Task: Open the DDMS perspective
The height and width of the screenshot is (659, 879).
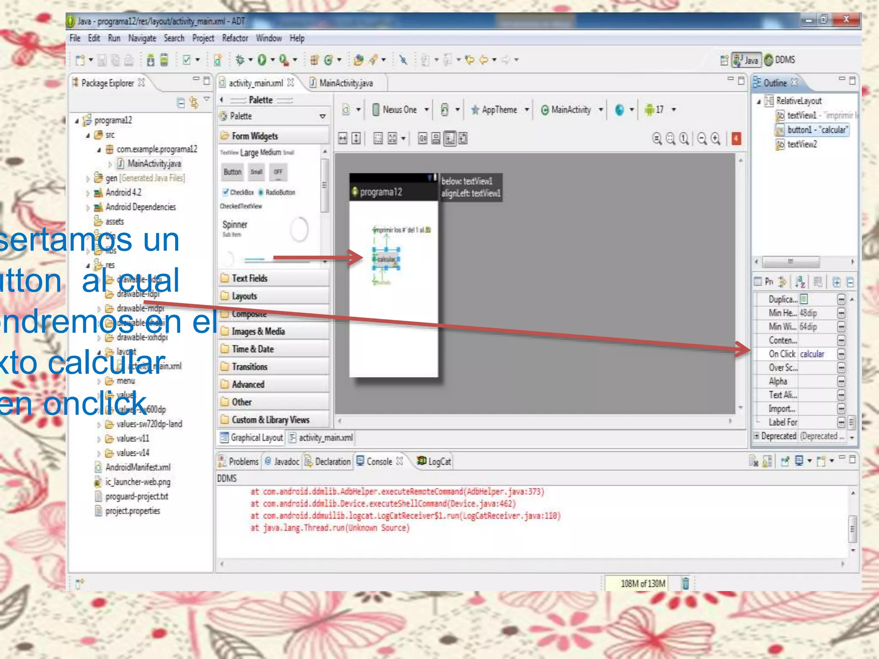Action: coord(780,60)
